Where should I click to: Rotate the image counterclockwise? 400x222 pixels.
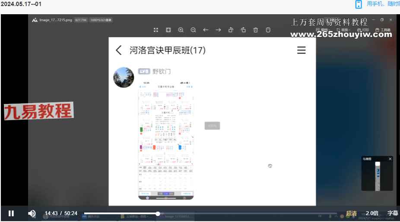(x=243, y=30)
